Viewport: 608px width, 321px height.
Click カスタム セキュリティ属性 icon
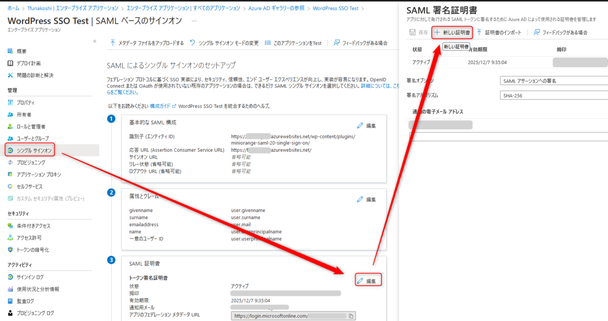(11, 198)
